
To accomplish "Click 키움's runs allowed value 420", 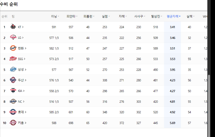I will pos(105,123).
